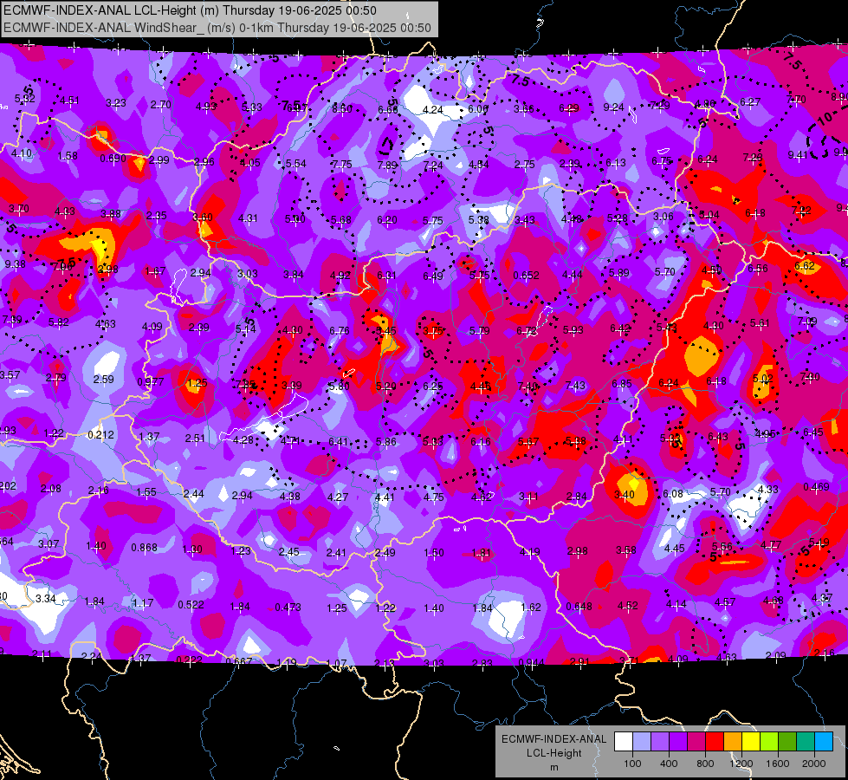The height and width of the screenshot is (780, 848).
Task: Click the grid value 6.85
Action: tap(622, 383)
